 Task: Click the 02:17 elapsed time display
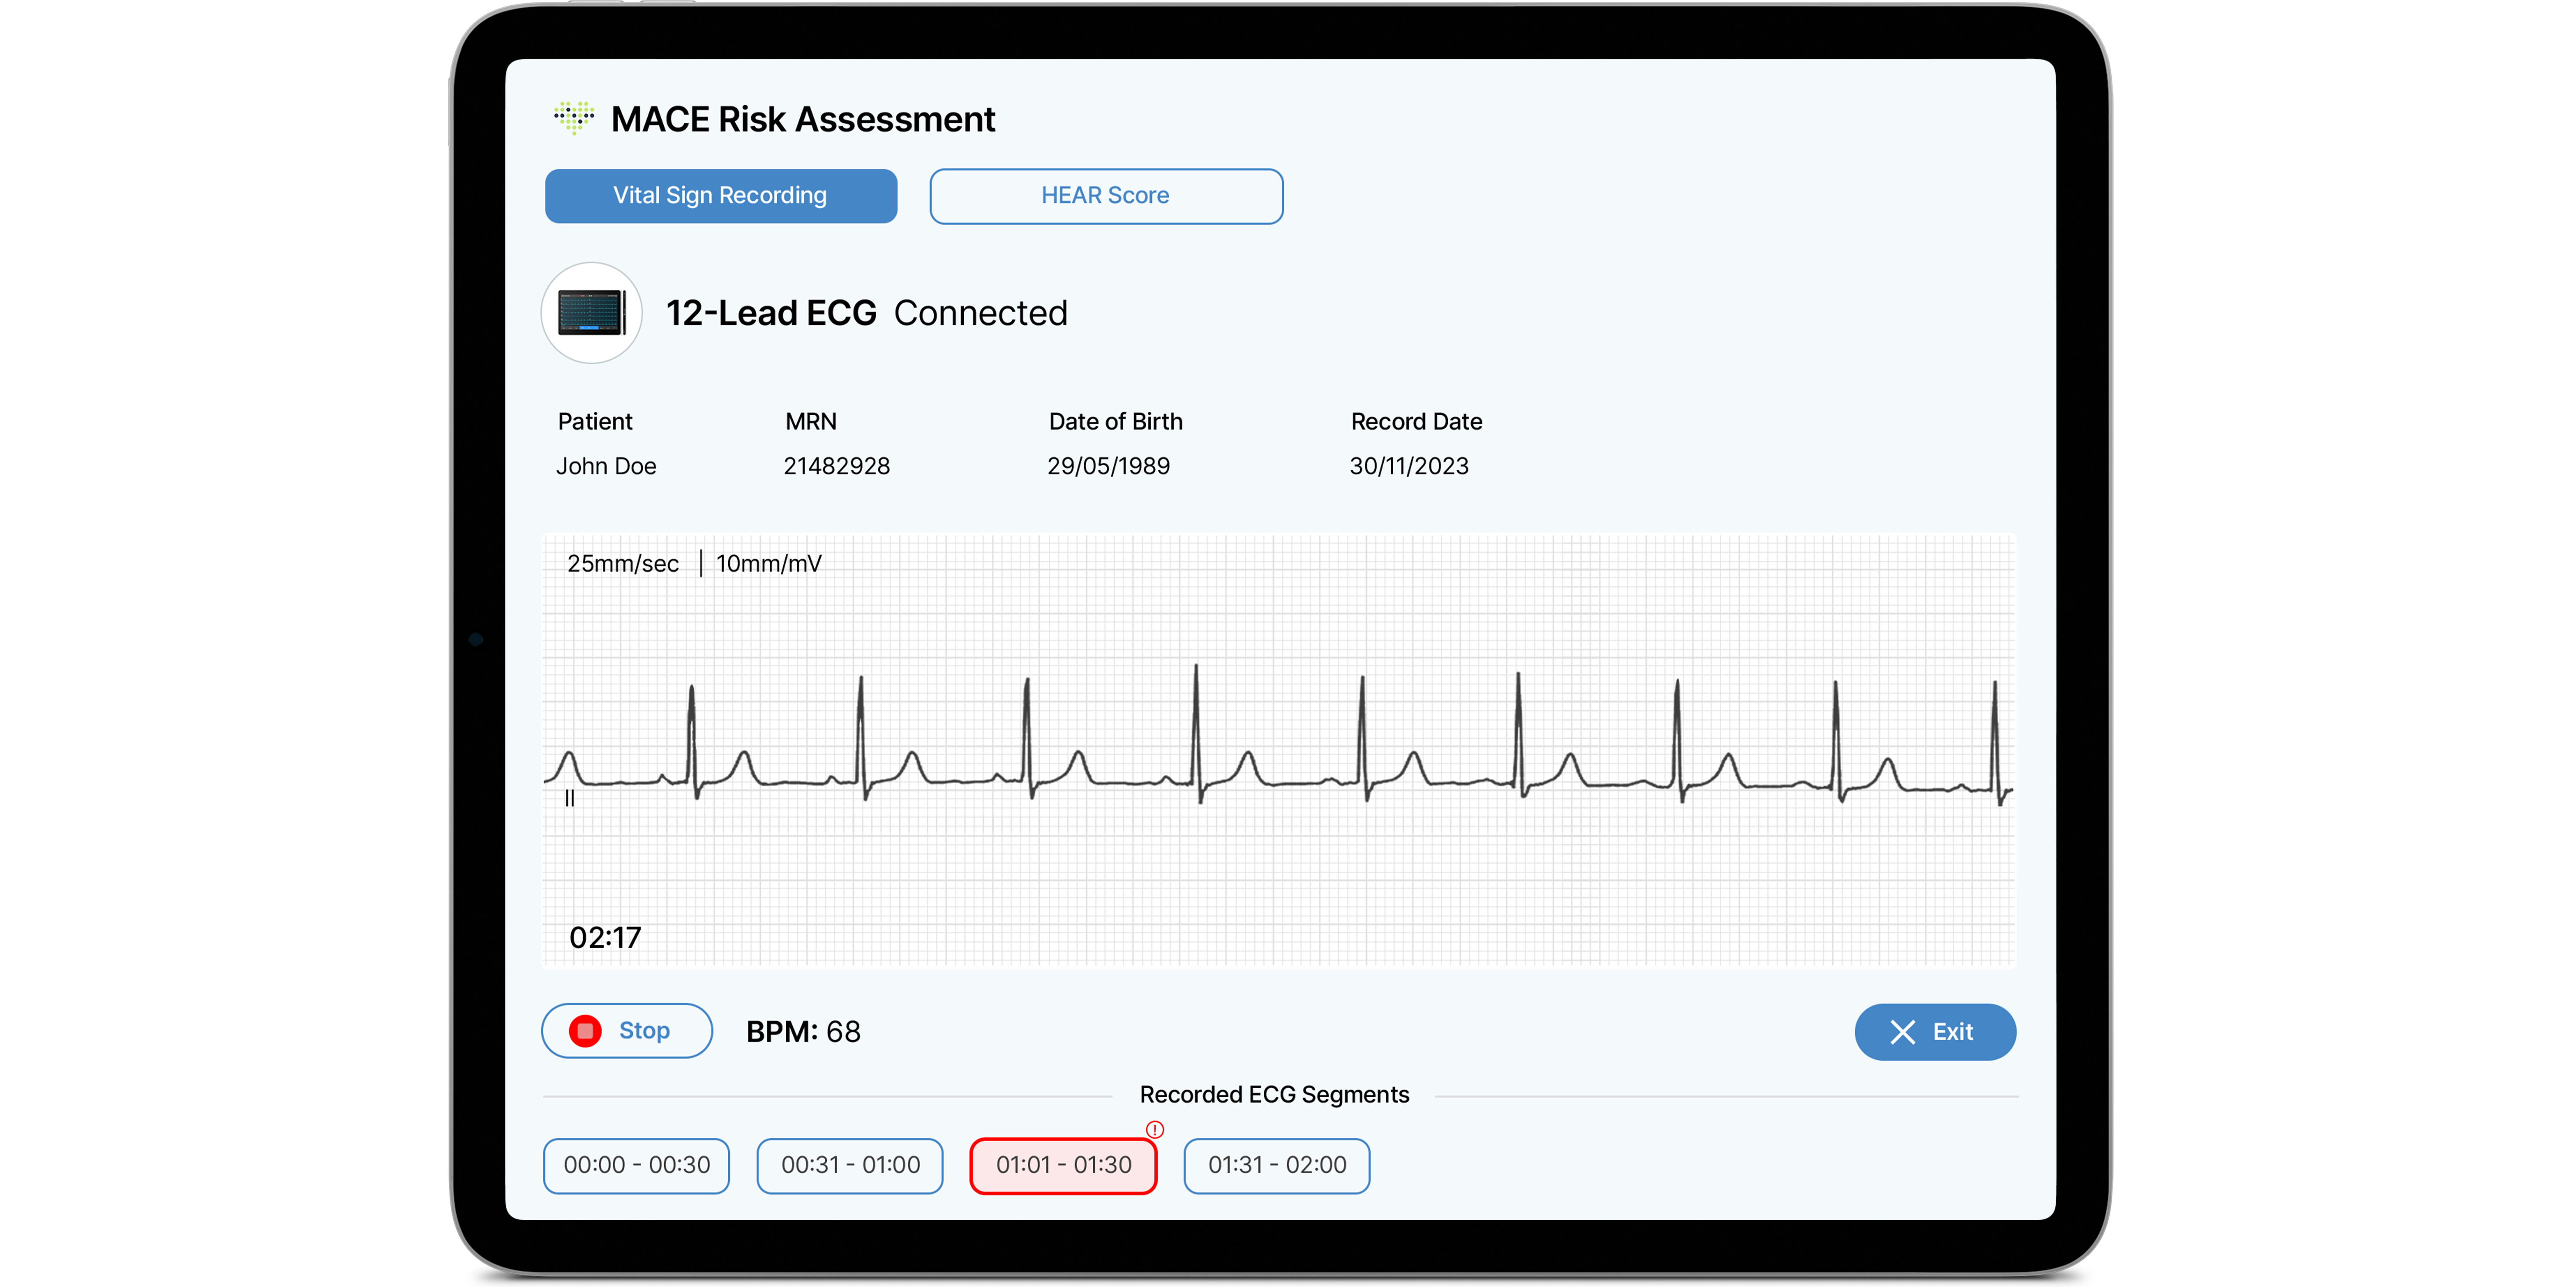point(605,937)
